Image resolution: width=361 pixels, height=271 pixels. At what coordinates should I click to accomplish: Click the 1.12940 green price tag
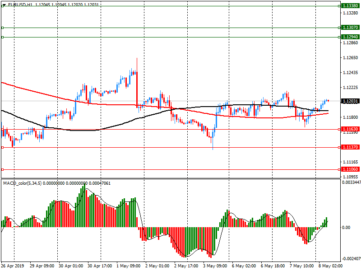click(350, 37)
